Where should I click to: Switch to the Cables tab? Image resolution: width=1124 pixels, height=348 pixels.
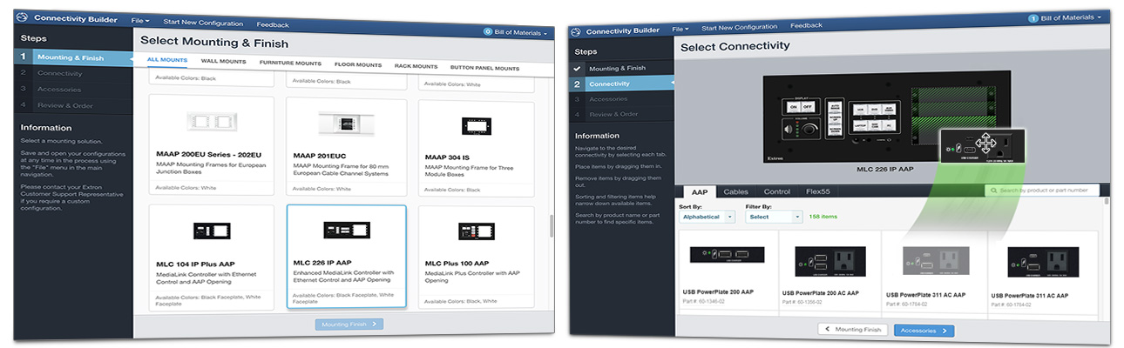coord(735,191)
